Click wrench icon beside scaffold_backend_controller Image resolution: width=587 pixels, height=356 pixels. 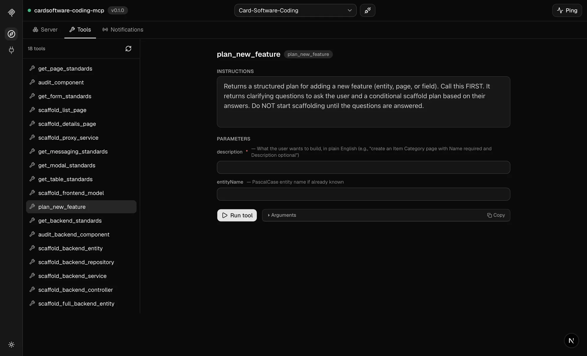click(32, 289)
